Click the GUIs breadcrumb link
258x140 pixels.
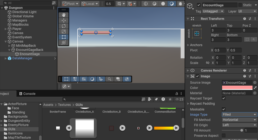pos(79,105)
